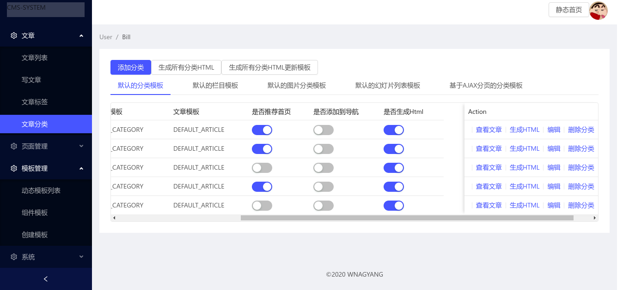The image size is (623, 290).
Task: Enable 是否添加到导航 for the second row
Action: (323, 148)
